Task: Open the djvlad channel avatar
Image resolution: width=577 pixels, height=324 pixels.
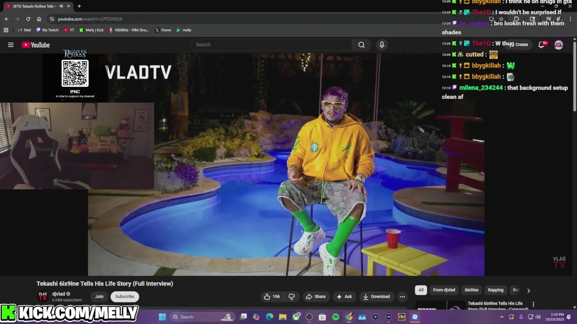Action: 42,297
